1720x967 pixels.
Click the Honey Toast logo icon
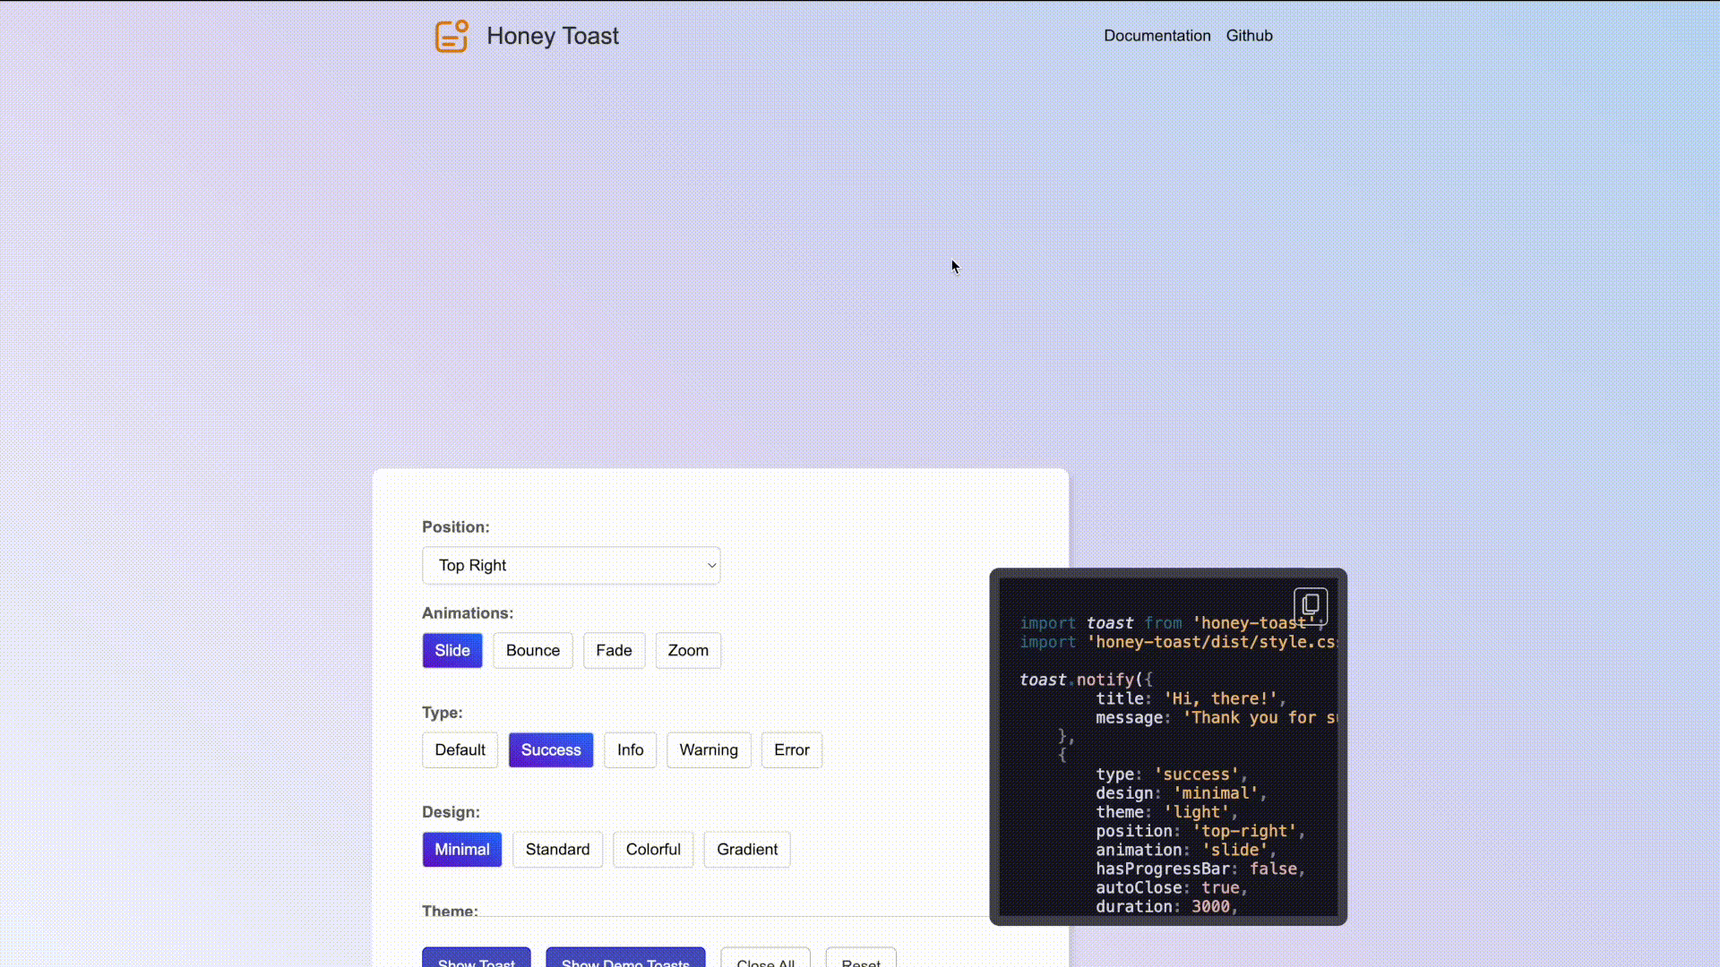tap(451, 36)
